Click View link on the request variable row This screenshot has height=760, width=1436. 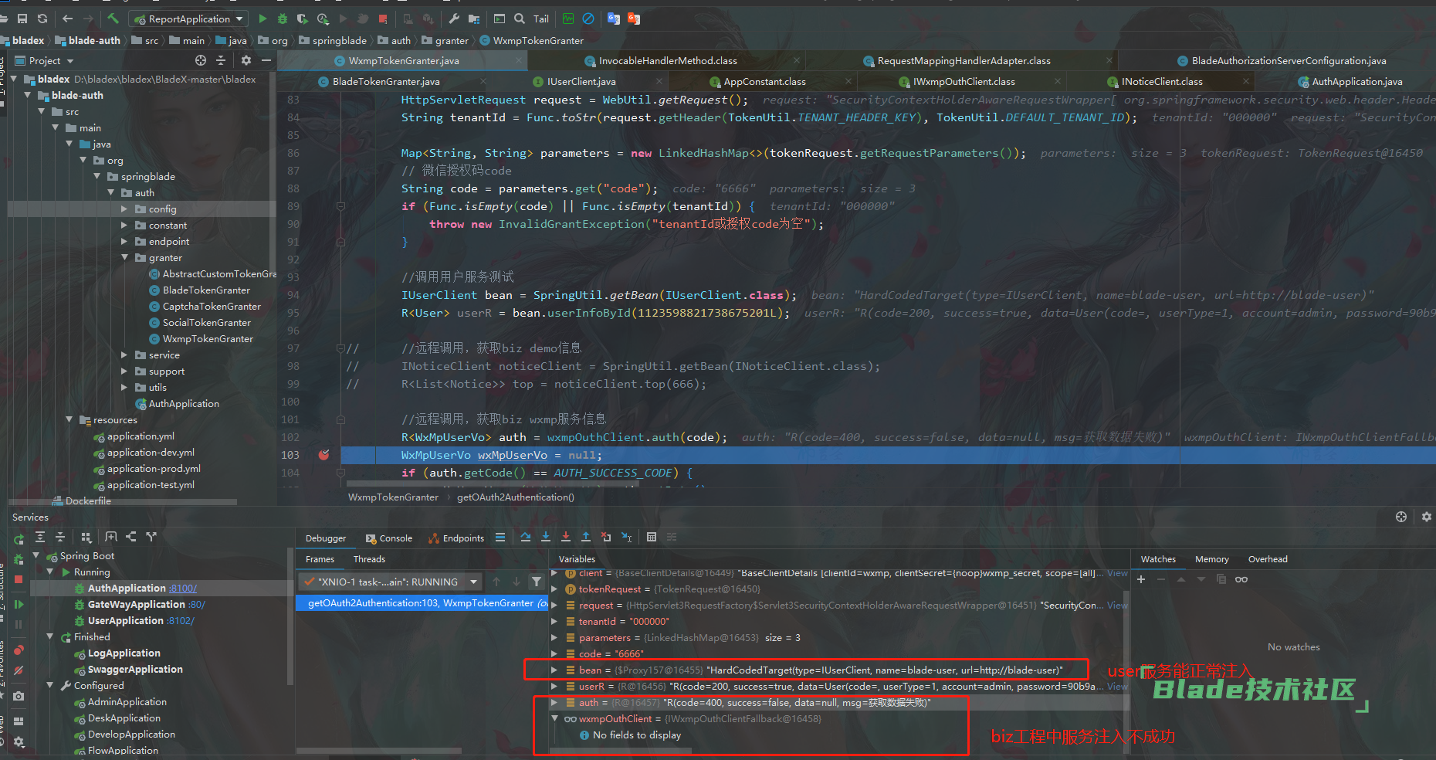pos(1117,606)
